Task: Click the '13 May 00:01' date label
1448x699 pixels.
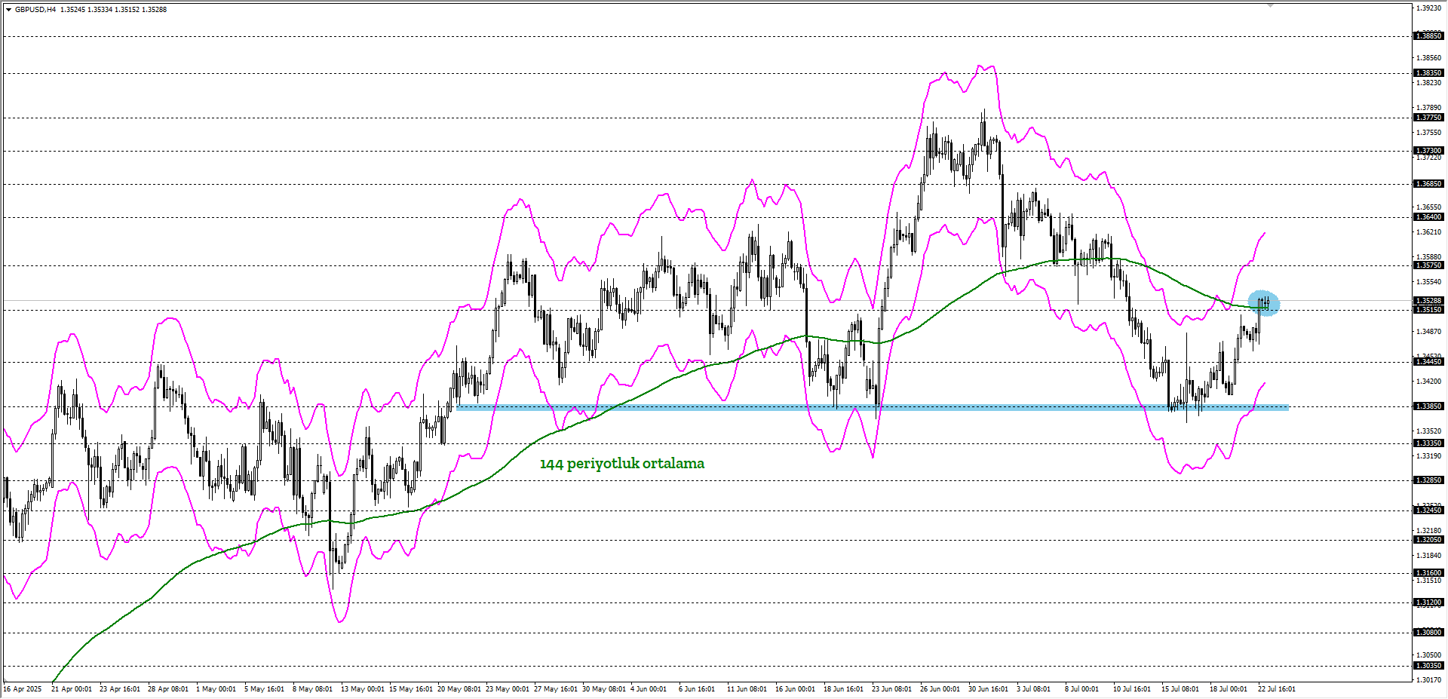Action: pos(362,689)
